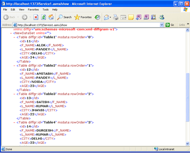Viewport: 190px width, 153px height.
Task: Open the History pane
Action: (98, 17)
